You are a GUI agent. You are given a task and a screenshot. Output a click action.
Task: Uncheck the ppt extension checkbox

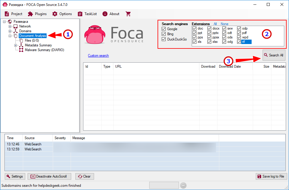pyautogui.click(x=194, y=33)
